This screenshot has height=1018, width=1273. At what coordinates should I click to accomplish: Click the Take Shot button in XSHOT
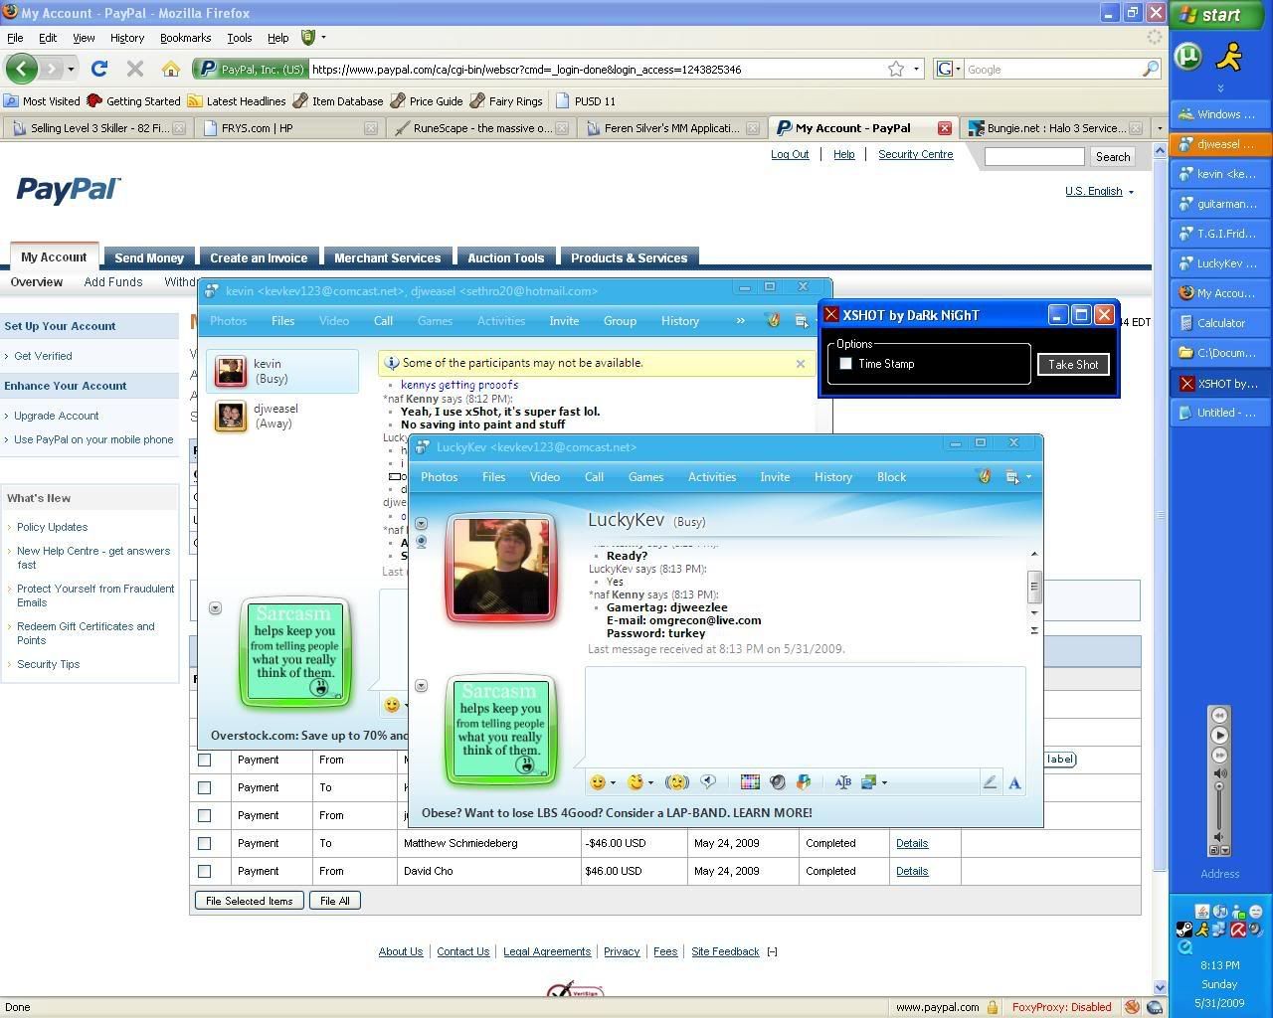click(x=1073, y=364)
